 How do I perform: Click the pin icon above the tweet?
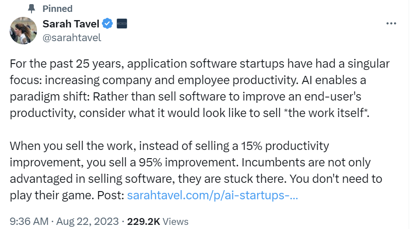tap(31, 8)
